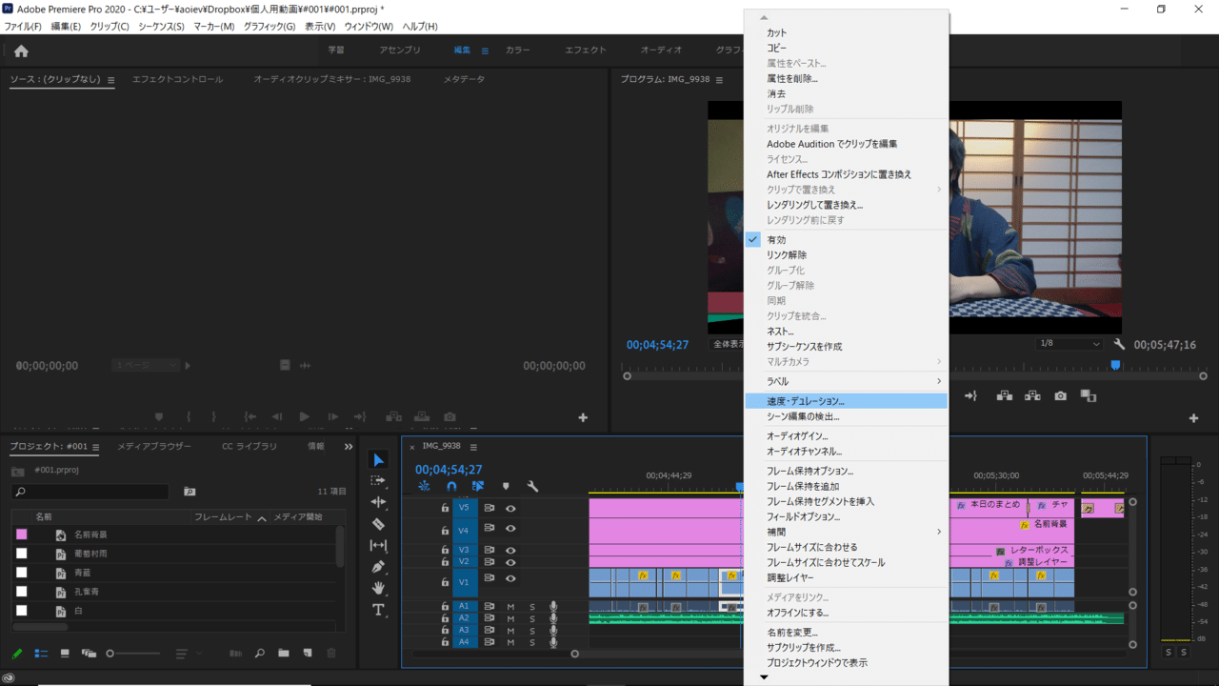
Task: Choose ネスト from context menu
Action: (x=846, y=331)
